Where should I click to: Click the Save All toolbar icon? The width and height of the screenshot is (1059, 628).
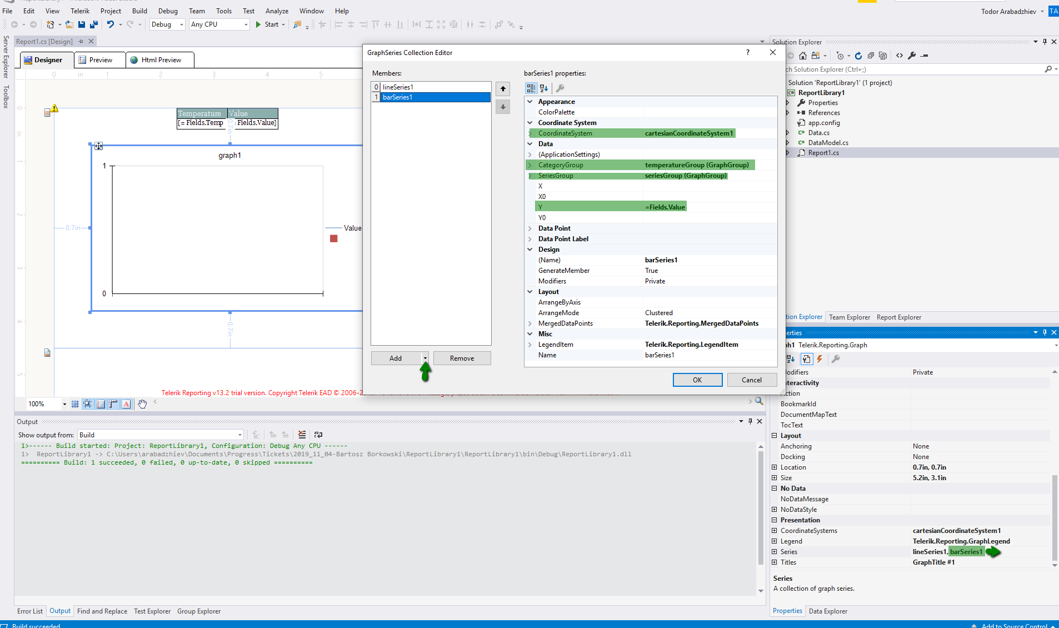pos(94,24)
